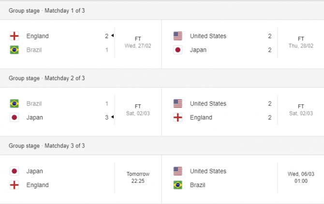
Task: Click United States flag in Matchday 3
Action: pyautogui.click(x=178, y=171)
